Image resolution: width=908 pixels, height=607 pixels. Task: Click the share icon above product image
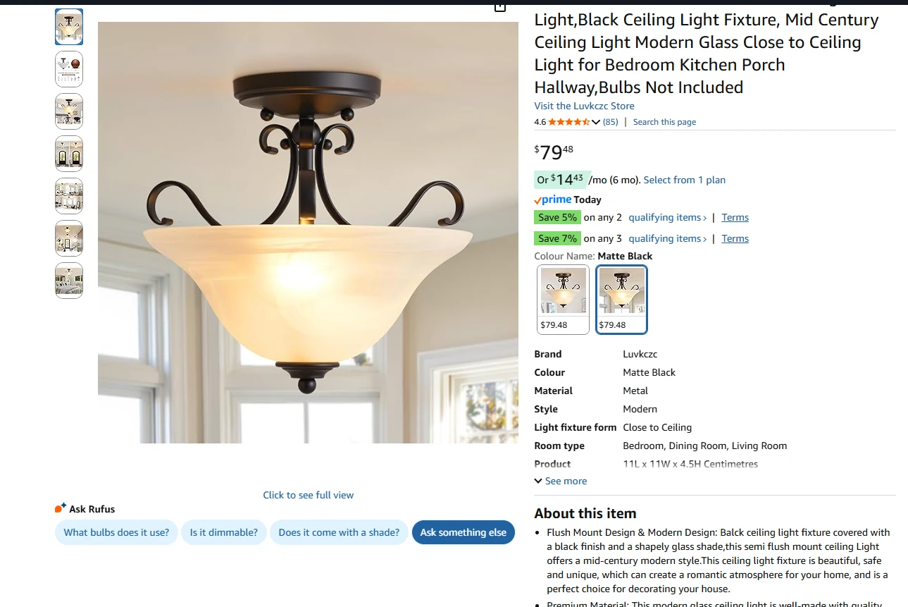499,7
